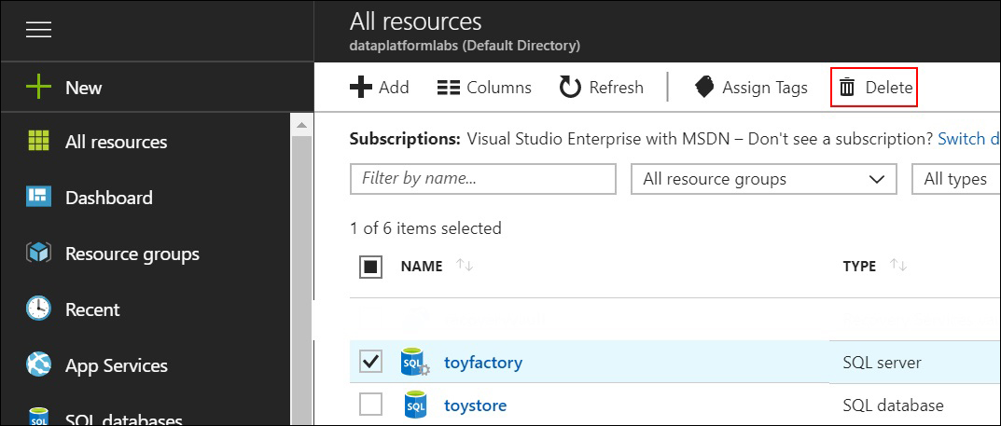Click the toyfactory SQL server icon
This screenshot has height=426, width=1001.
pos(415,363)
